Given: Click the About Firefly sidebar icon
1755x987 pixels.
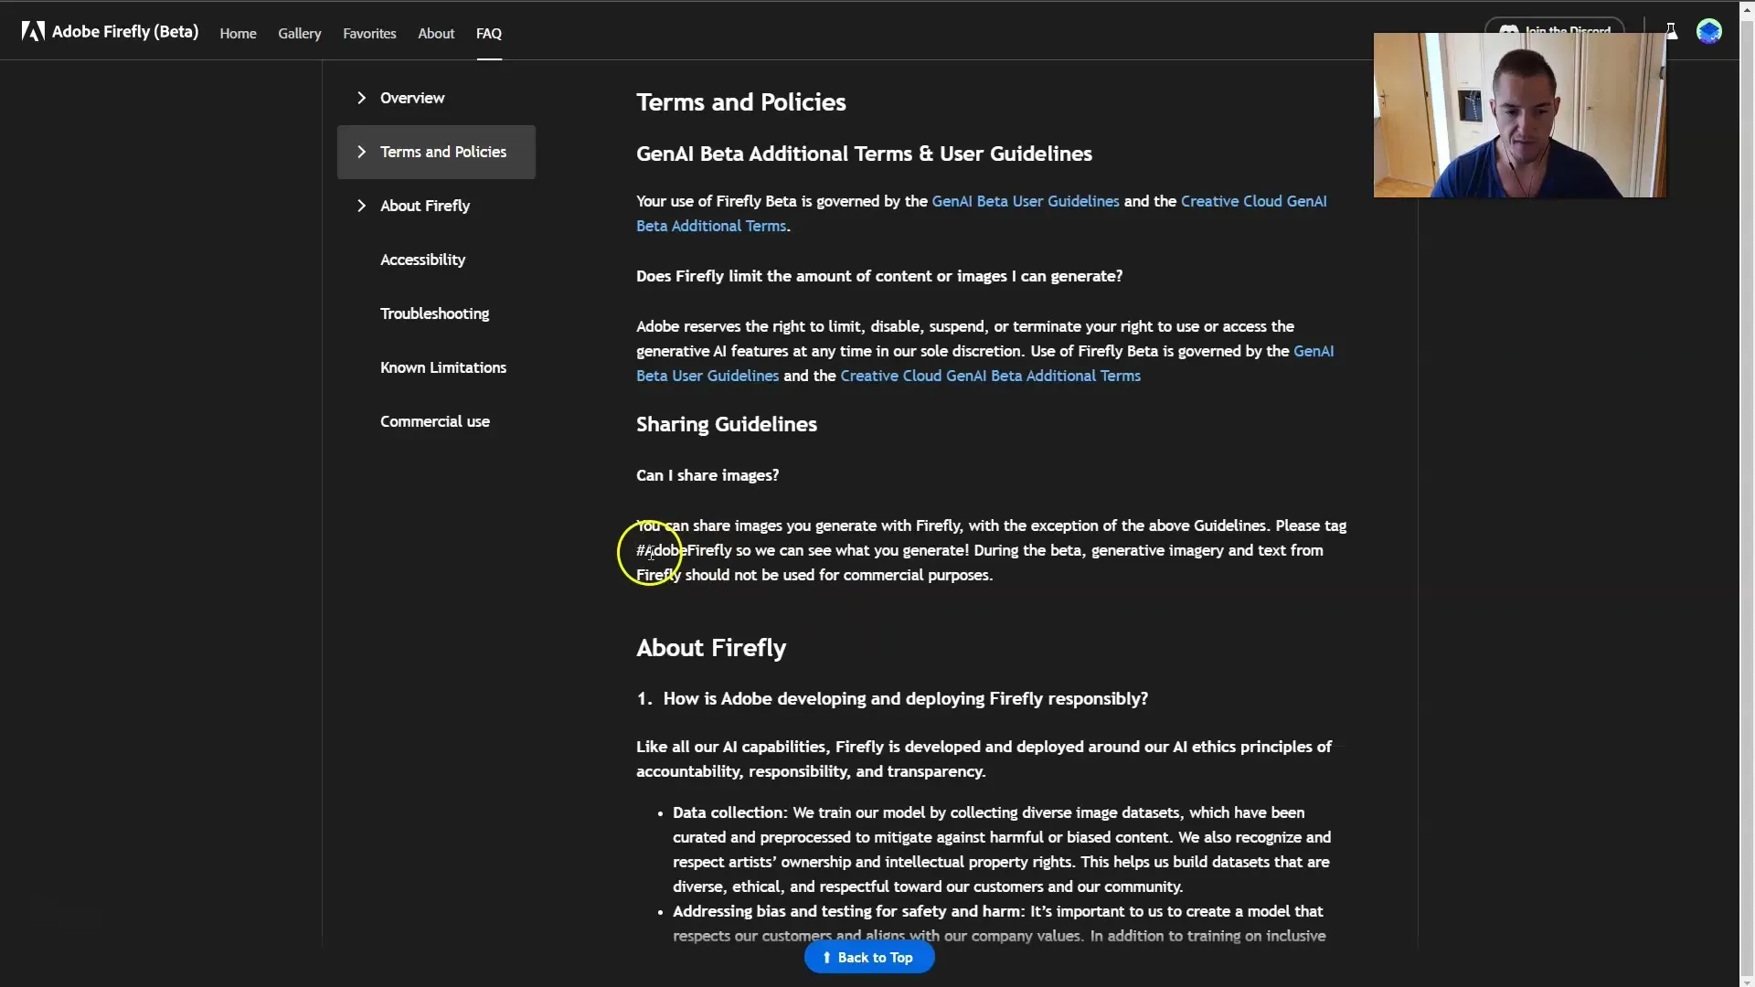Looking at the screenshot, I should click(425, 206).
